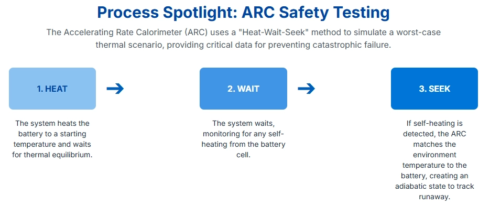The image size is (479, 205).
Task: Click the HEAT description starting "The system heats"
Action: (52, 139)
